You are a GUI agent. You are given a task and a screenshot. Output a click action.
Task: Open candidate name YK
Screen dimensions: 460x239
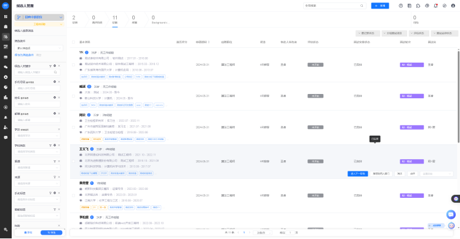81,52
